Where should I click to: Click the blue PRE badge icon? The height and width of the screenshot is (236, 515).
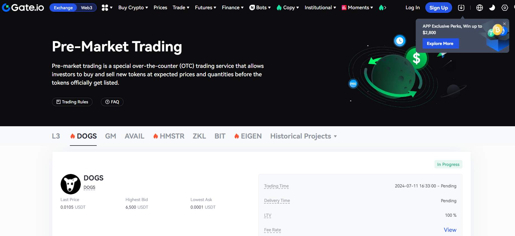[353, 84]
